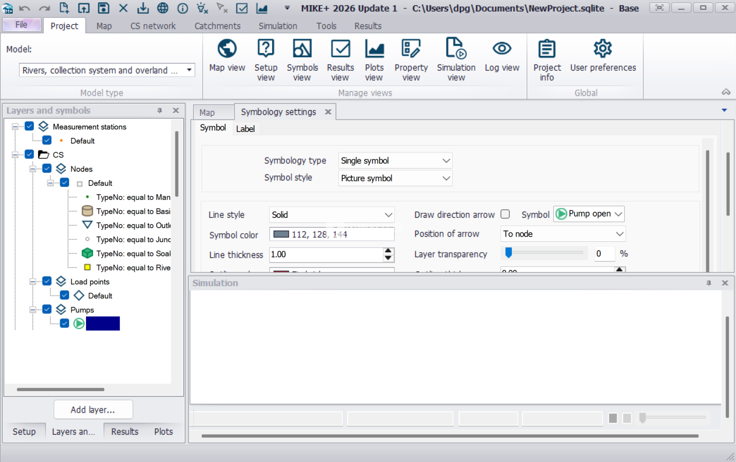Collapse the Nodes tree branch
Image resolution: width=736 pixels, height=462 pixels.
33,169
